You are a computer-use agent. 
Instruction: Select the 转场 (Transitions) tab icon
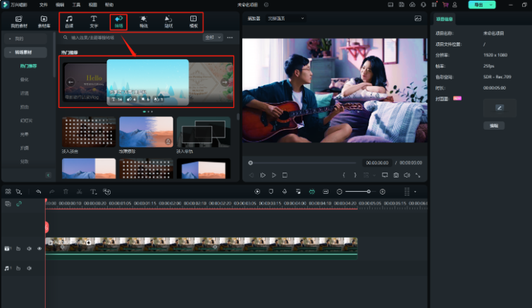118,21
